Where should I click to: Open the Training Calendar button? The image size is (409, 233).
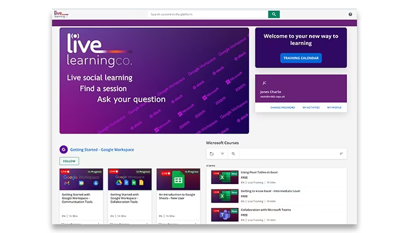point(301,58)
